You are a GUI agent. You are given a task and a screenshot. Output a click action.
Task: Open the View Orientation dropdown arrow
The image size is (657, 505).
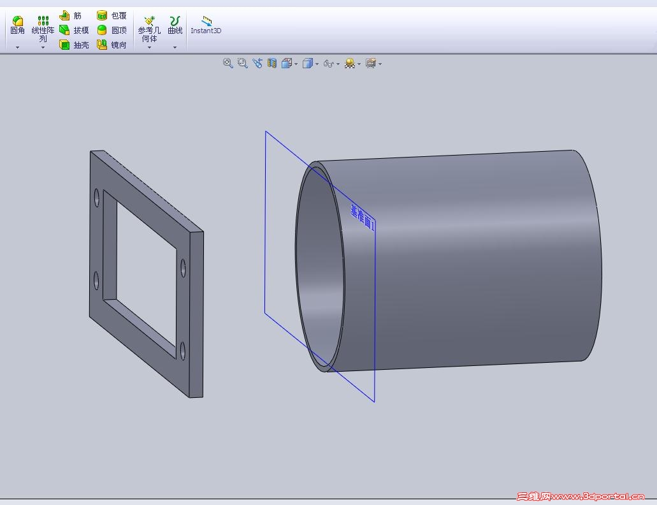tap(296, 64)
